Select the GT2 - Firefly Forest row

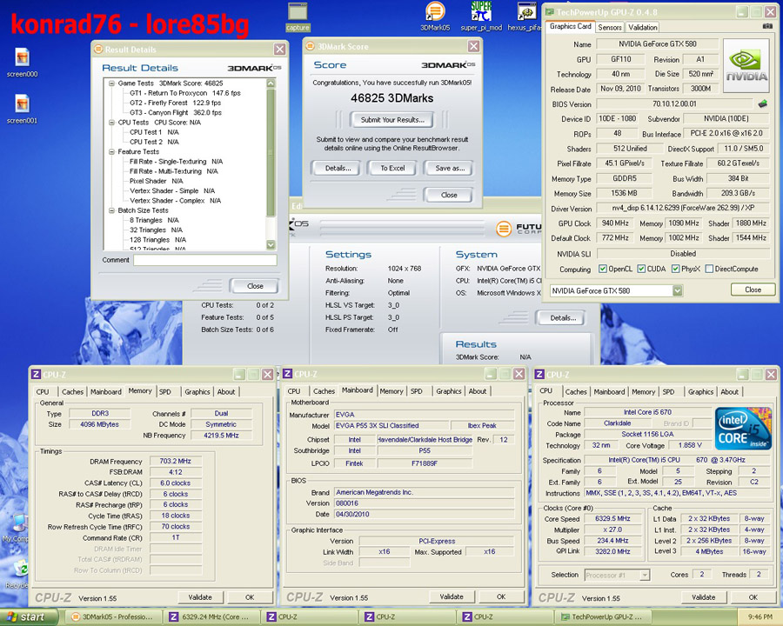(175, 103)
